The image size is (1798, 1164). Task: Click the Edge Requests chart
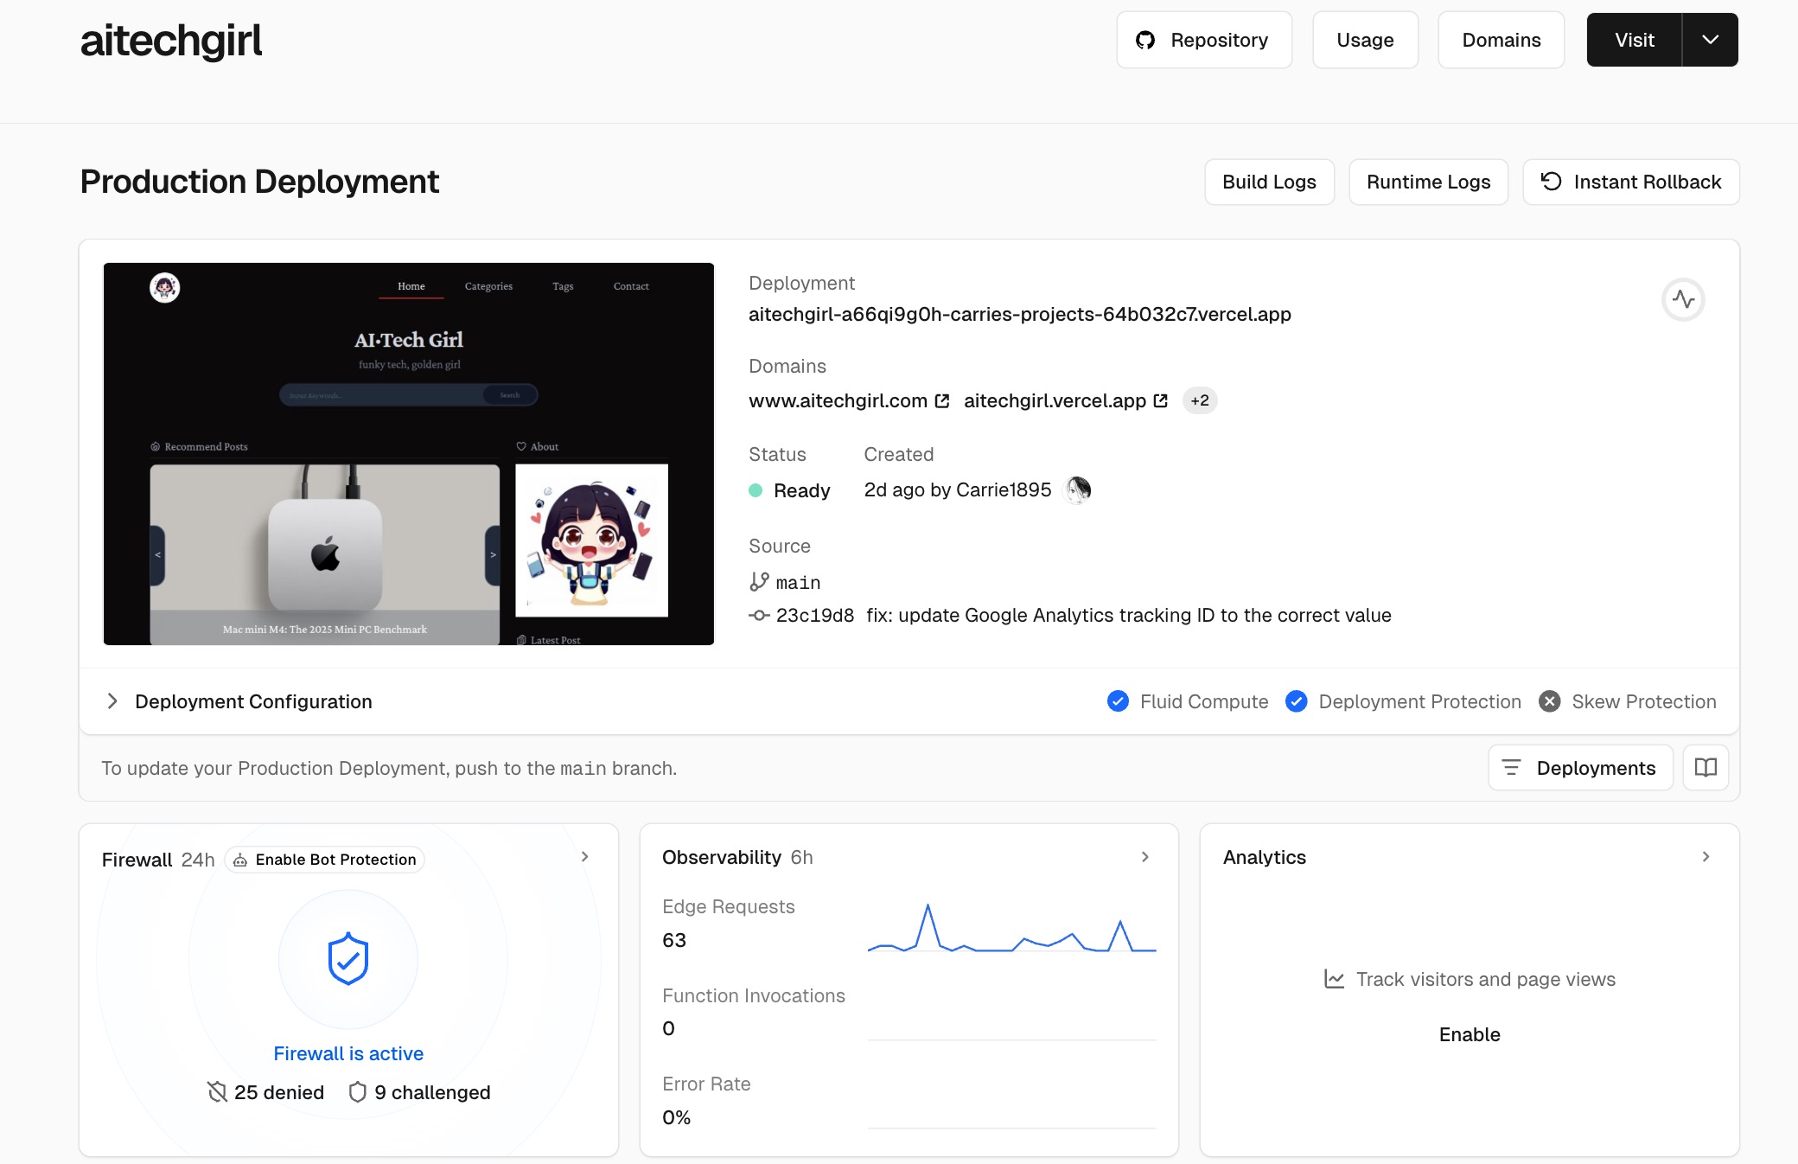pyautogui.click(x=1011, y=928)
